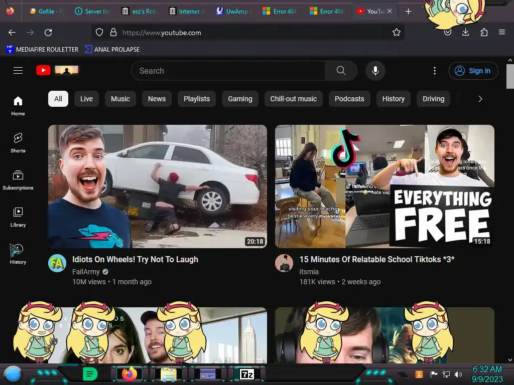Click the search magnifier button
The width and height of the screenshot is (514, 385).
pos(341,71)
